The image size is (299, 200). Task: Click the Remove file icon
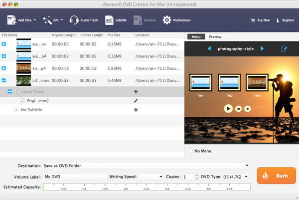coord(138,20)
